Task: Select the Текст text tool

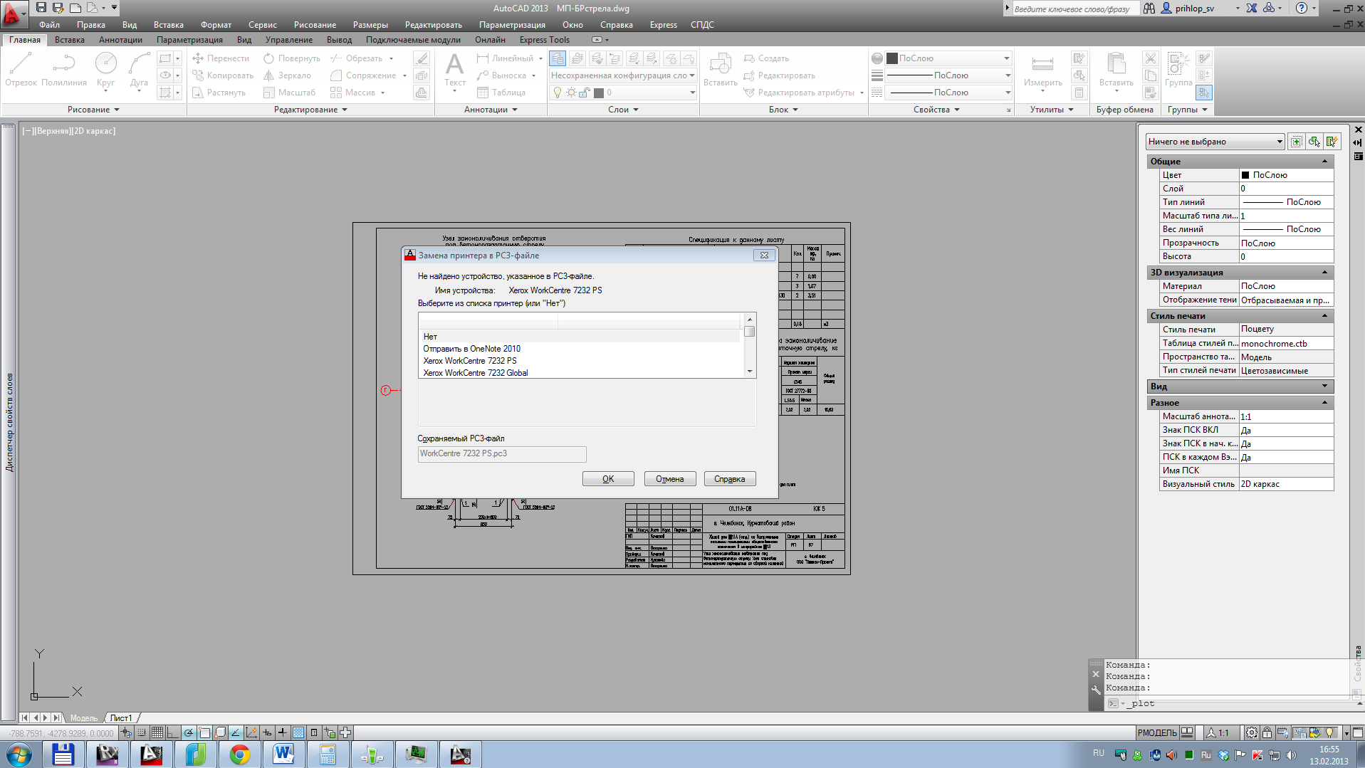Action: point(454,70)
